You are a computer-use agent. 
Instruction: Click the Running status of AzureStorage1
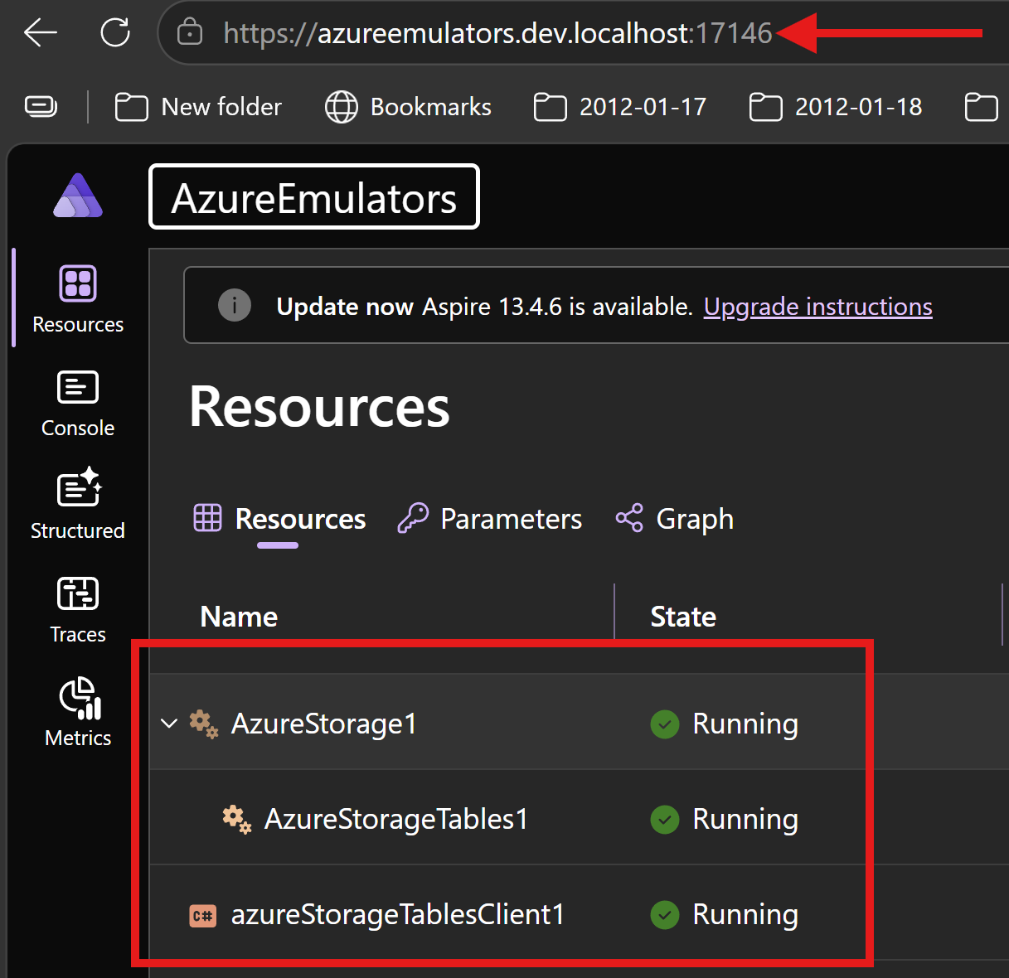(745, 724)
